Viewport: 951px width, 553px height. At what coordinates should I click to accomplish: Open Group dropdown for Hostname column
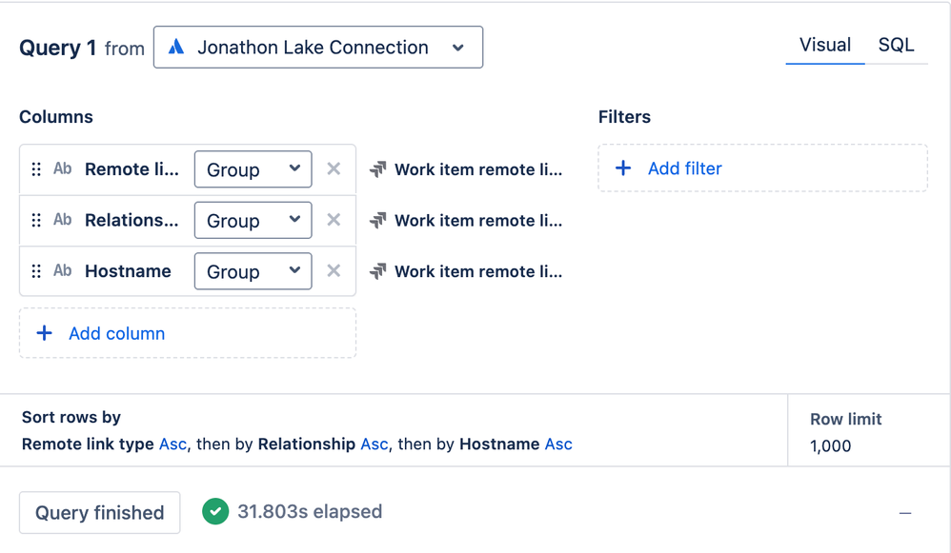tap(253, 270)
